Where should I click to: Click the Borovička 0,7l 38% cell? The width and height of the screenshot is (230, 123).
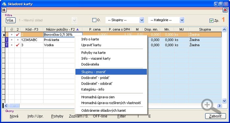coord(63,35)
